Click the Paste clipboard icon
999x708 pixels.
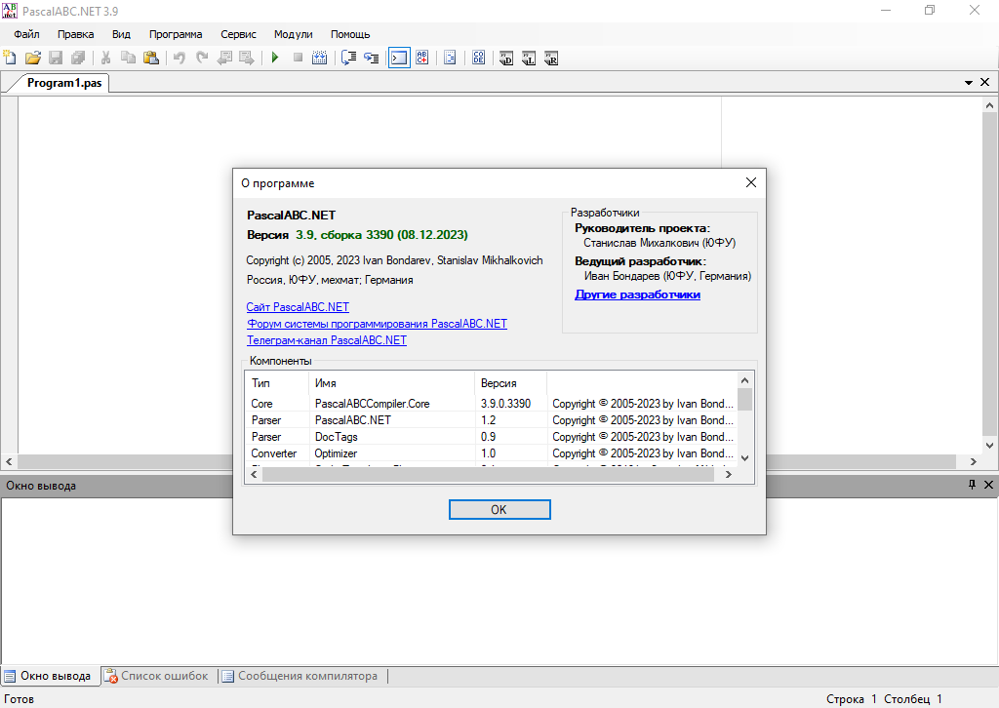click(x=151, y=59)
